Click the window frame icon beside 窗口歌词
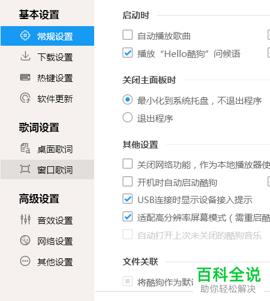The width and height of the screenshot is (270, 301). [x=25, y=169]
